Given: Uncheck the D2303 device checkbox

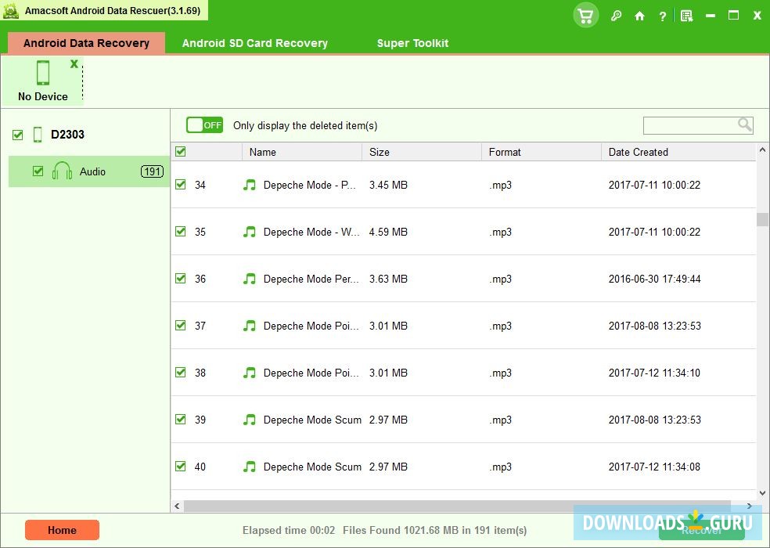Looking at the screenshot, I should [x=18, y=135].
